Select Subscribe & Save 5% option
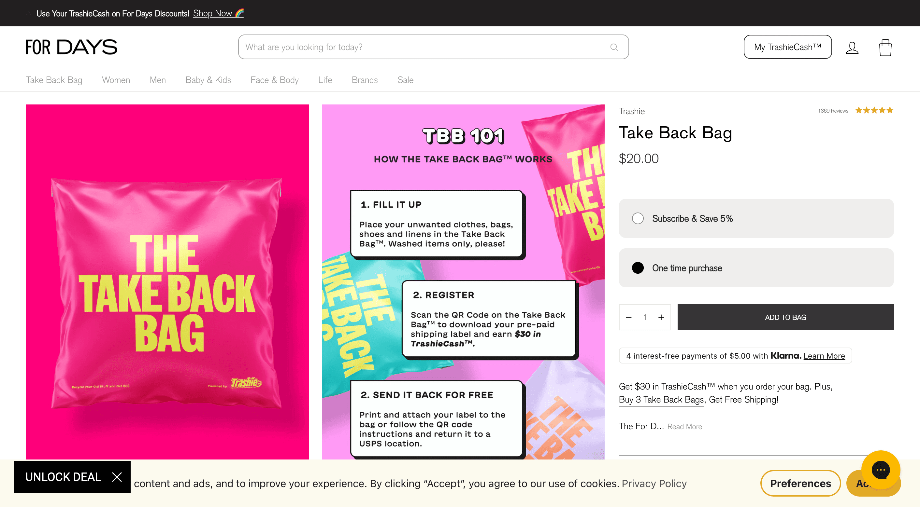The width and height of the screenshot is (920, 507). click(756, 218)
